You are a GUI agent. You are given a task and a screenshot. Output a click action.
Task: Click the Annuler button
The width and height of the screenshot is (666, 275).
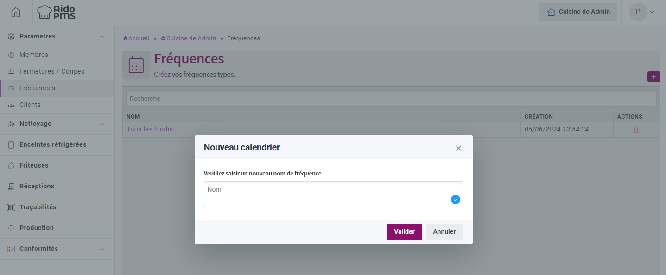tap(444, 231)
